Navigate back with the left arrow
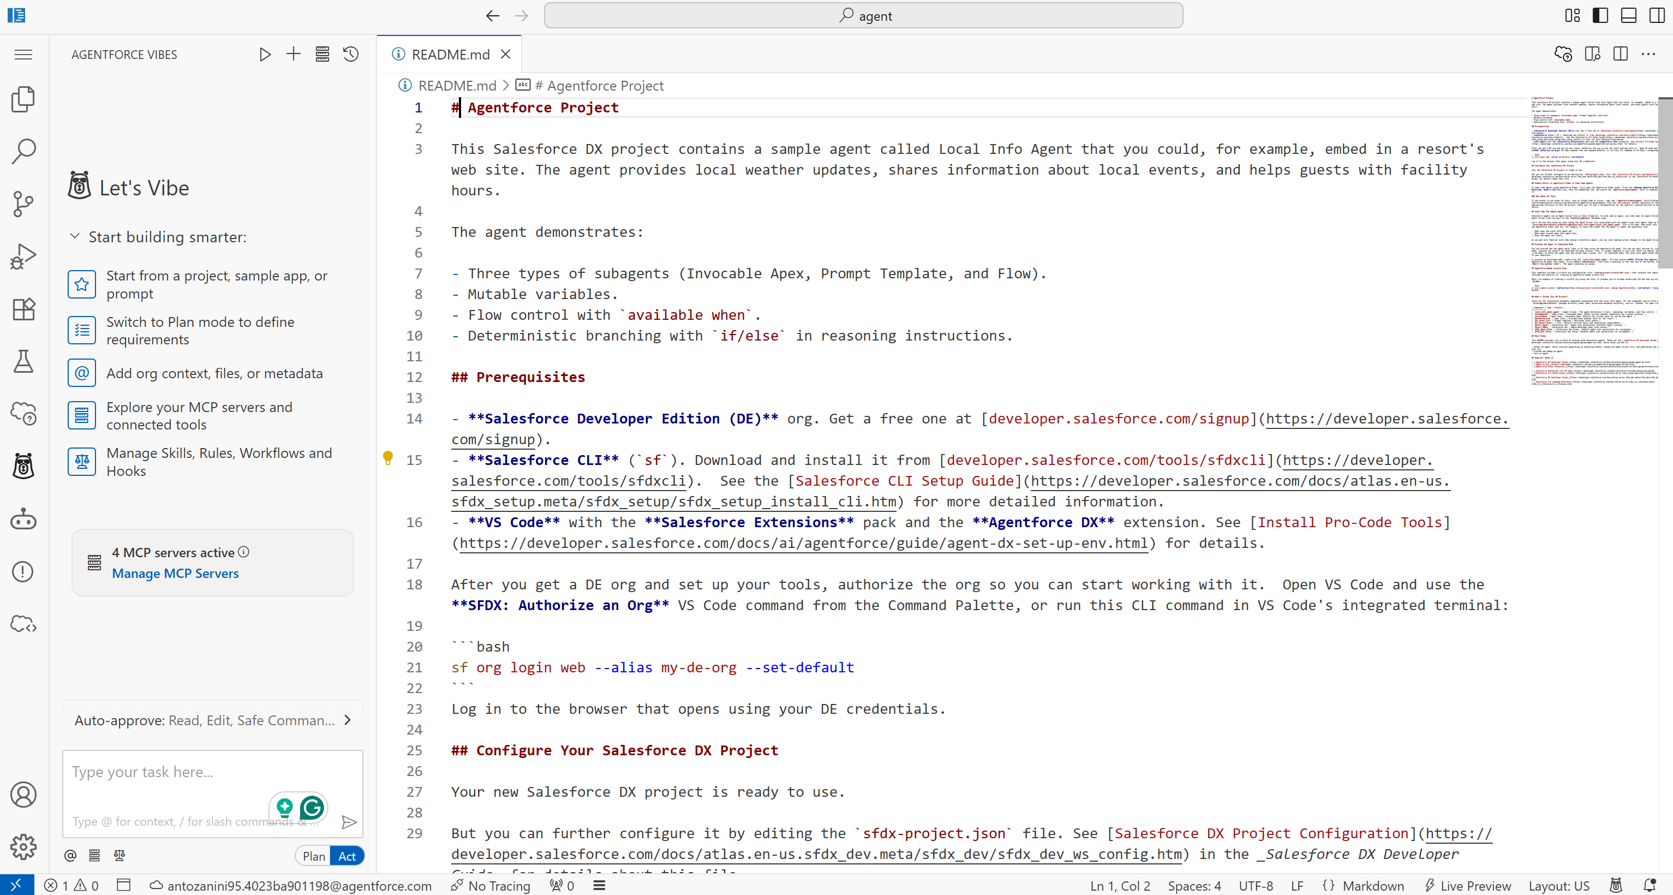 pyautogui.click(x=493, y=16)
